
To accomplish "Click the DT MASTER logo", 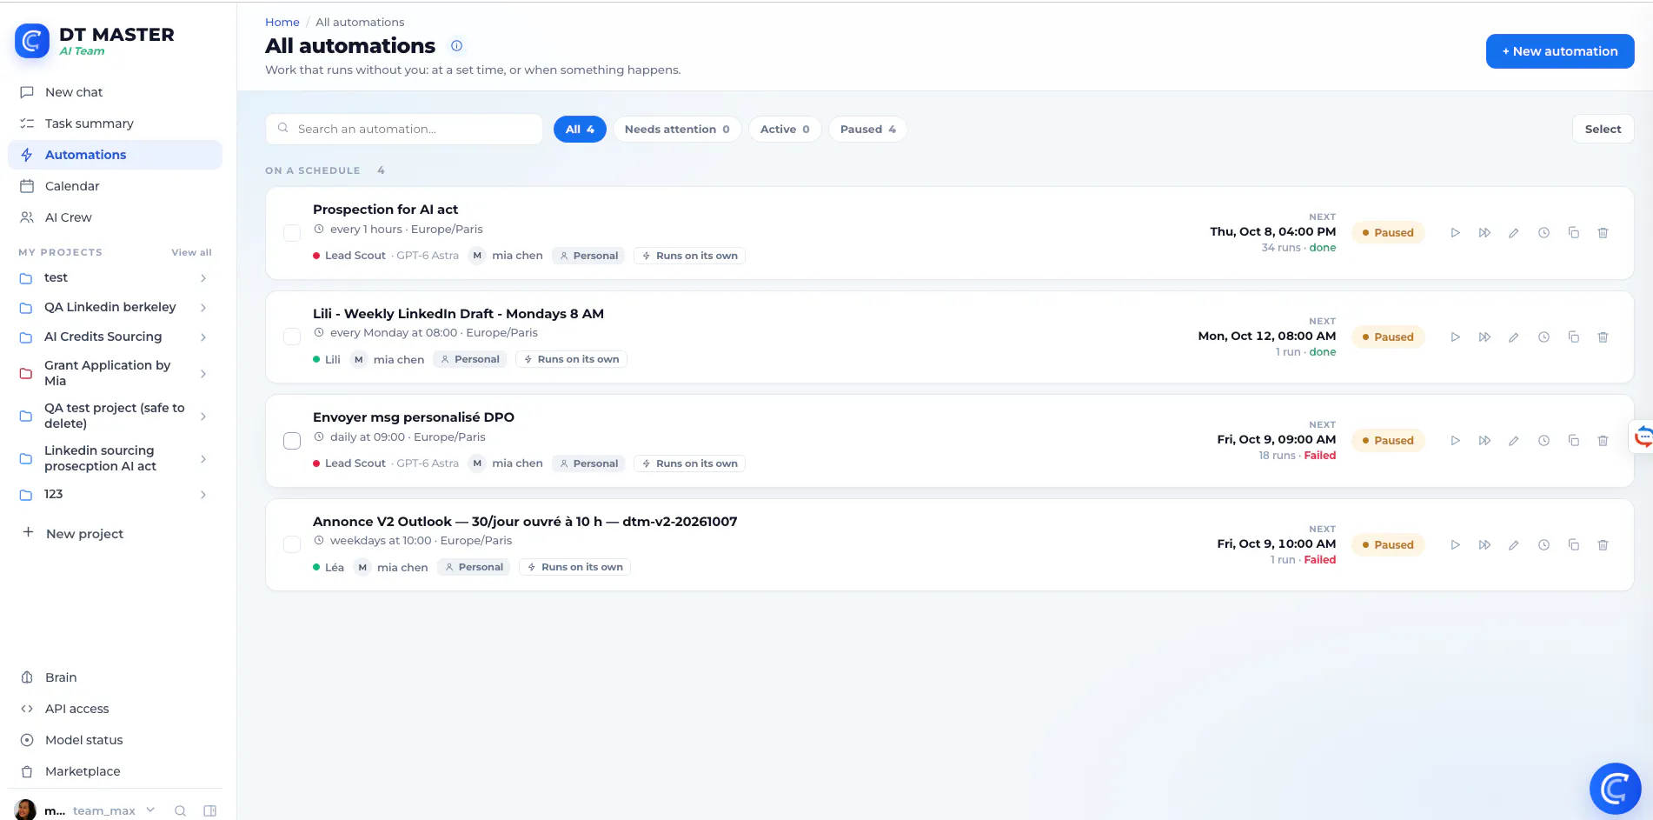I will [x=32, y=40].
